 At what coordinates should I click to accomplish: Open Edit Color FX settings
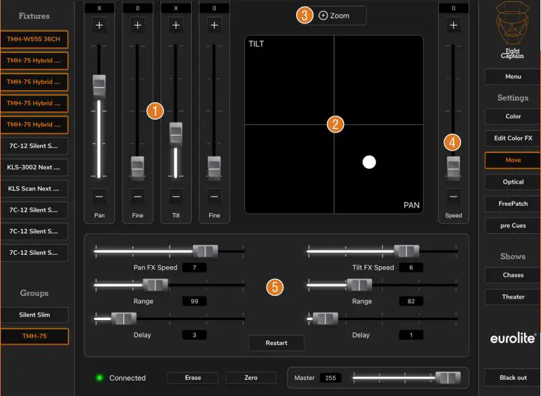[x=513, y=138]
